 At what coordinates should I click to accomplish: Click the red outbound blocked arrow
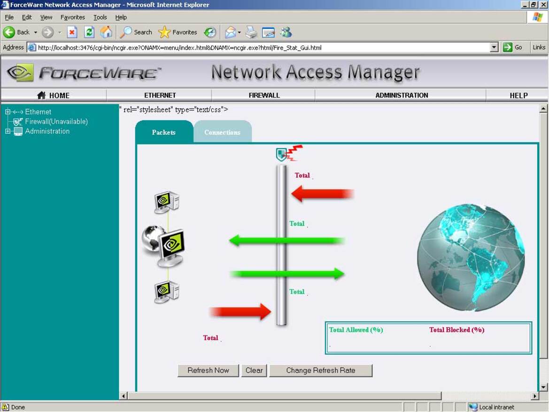click(240, 311)
